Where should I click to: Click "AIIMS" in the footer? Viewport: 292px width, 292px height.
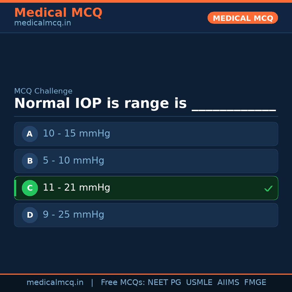coord(228,283)
